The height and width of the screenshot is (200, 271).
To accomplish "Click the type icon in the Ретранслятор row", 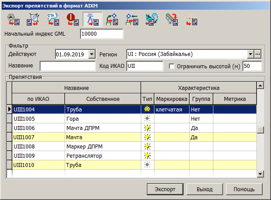I will pyautogui.click(x=147, y=156).
